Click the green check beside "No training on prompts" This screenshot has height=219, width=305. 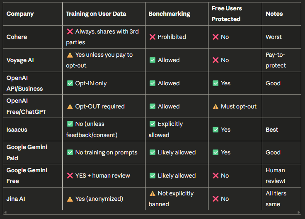click(x=70, y=152)
